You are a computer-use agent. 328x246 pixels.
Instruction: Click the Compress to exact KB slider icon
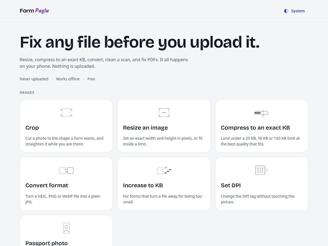261,113
